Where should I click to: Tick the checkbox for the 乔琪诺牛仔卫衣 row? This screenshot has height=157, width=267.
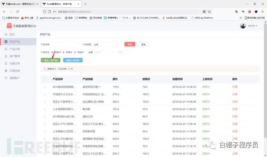coord(44,94)
